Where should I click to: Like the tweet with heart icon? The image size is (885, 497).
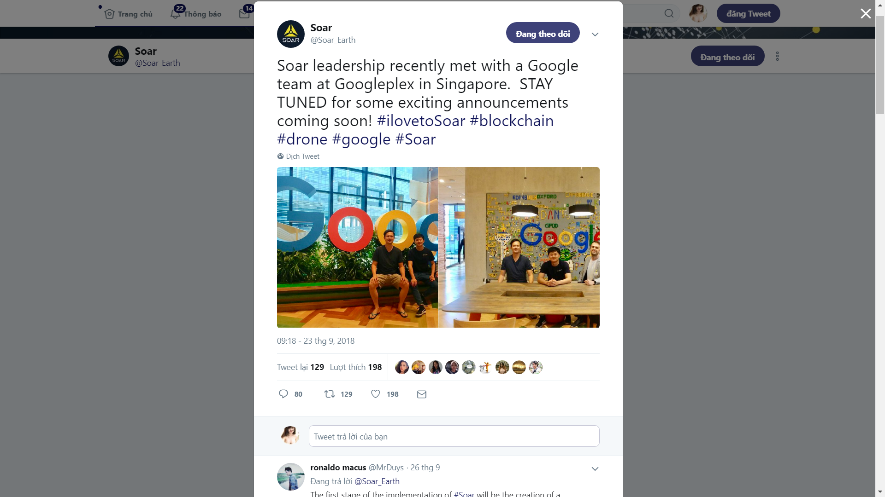(x=376, y=394)
